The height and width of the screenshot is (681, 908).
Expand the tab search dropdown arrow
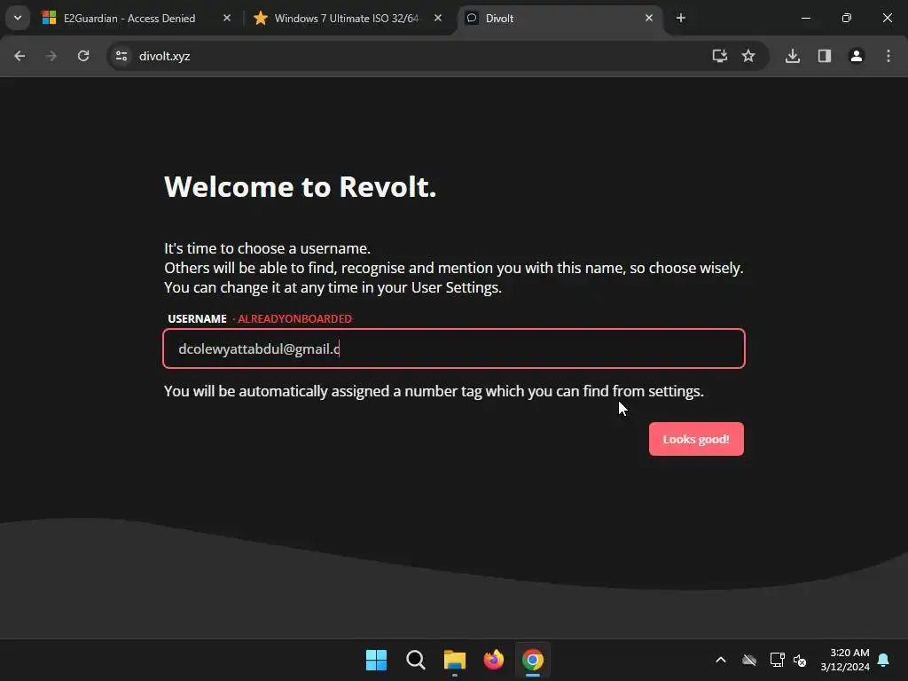click(18, 18)
